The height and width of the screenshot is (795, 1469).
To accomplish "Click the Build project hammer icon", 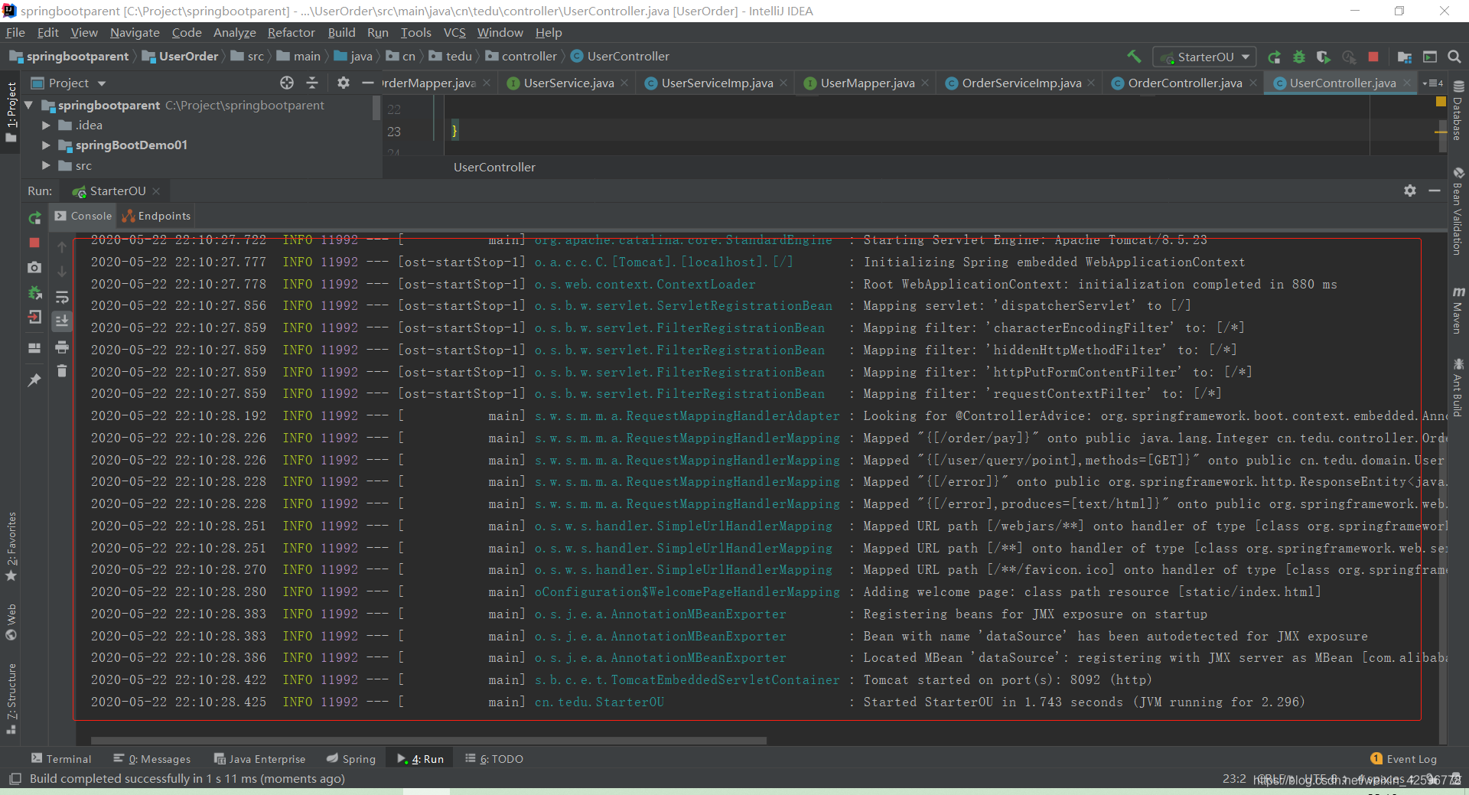I will tap(1134, 56).
